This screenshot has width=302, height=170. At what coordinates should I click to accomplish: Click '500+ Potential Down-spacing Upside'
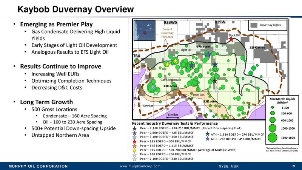pyautogui.click(x=74, y=128)
